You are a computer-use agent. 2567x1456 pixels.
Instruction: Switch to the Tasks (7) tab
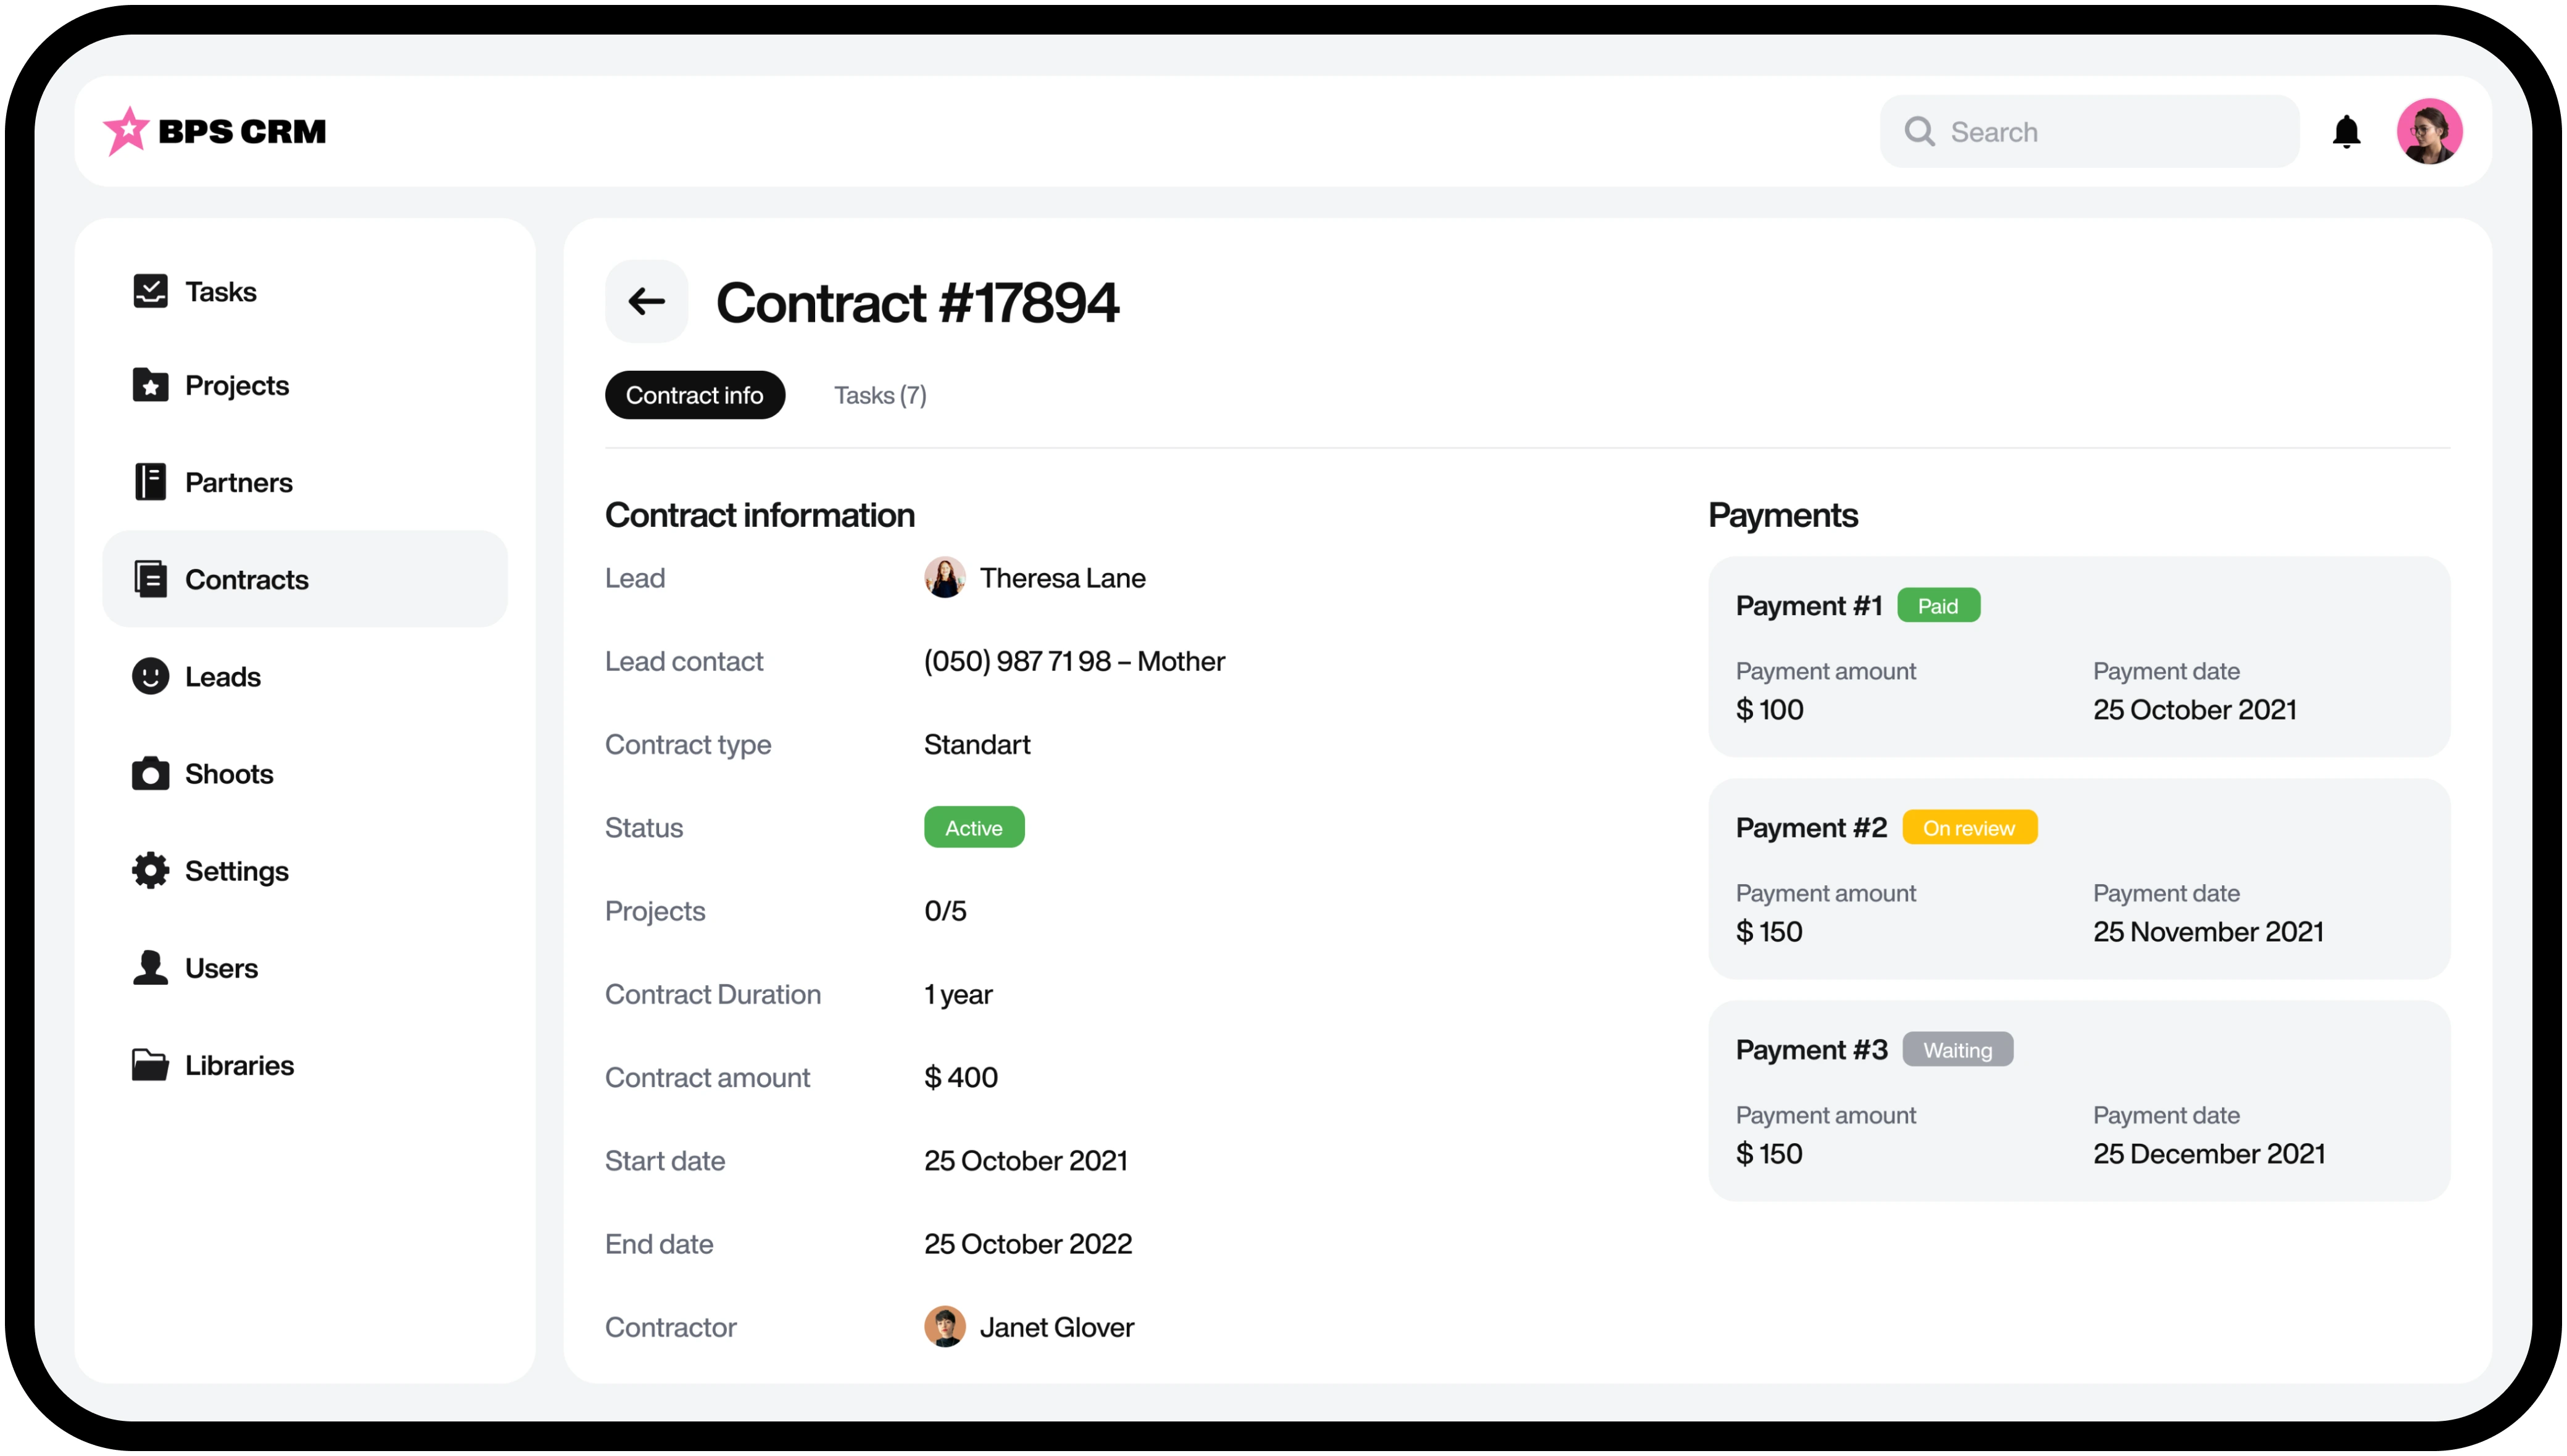click(880, 395)
